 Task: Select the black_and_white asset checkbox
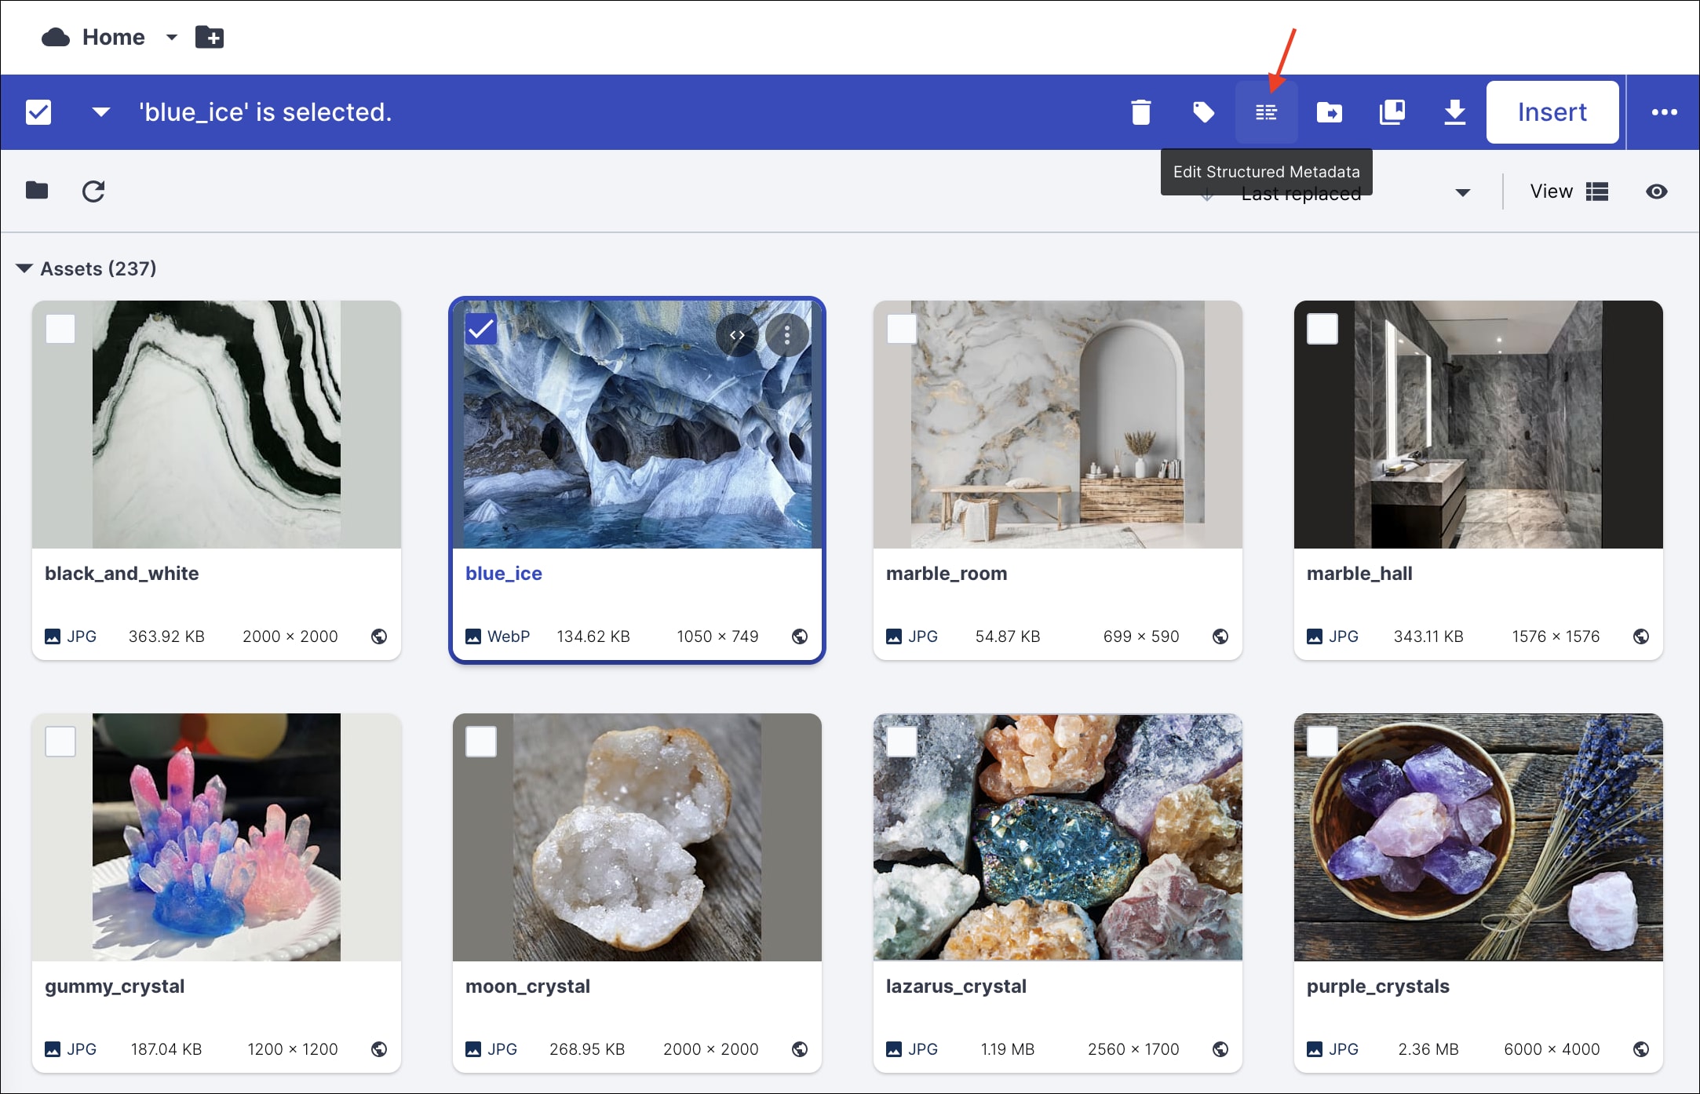pyautogui.click(x=60, y=329)
